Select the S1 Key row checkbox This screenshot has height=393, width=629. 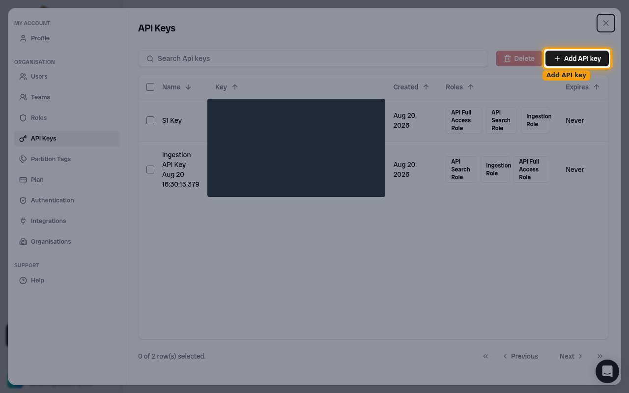click(x=150, y=120)
